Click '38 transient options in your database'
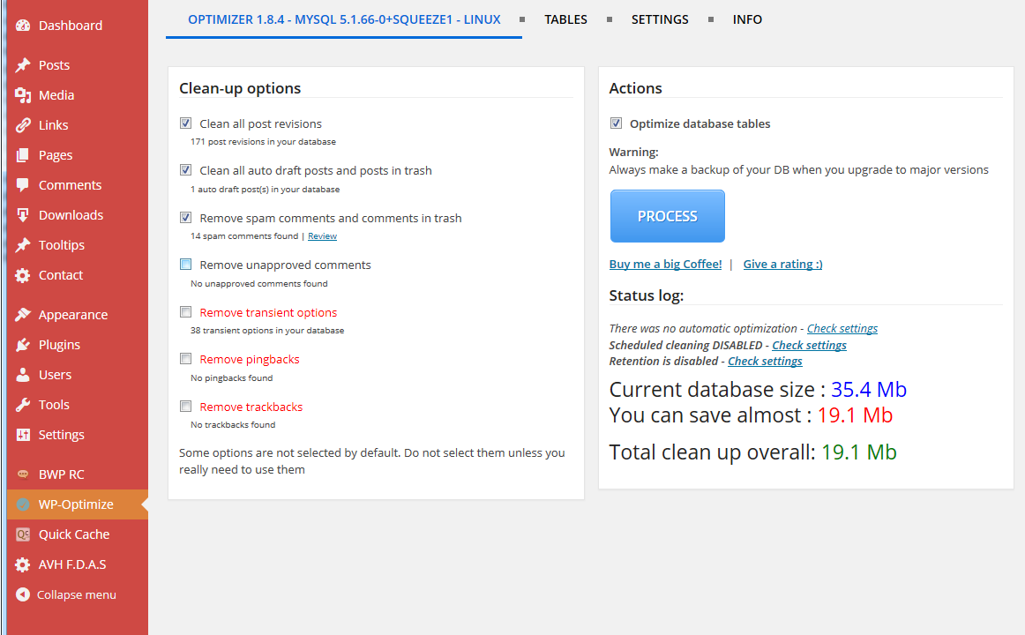Screen dimensions: 1025x635 [266, 331]
